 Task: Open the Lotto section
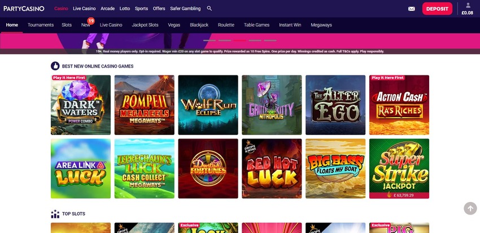pyautogui.click(x=125, y=8)
